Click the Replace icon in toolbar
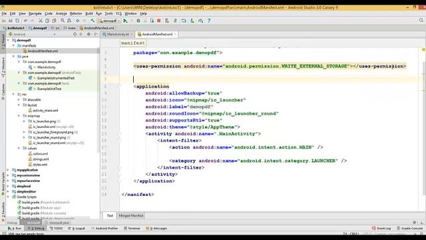 (x=69, y=21)
